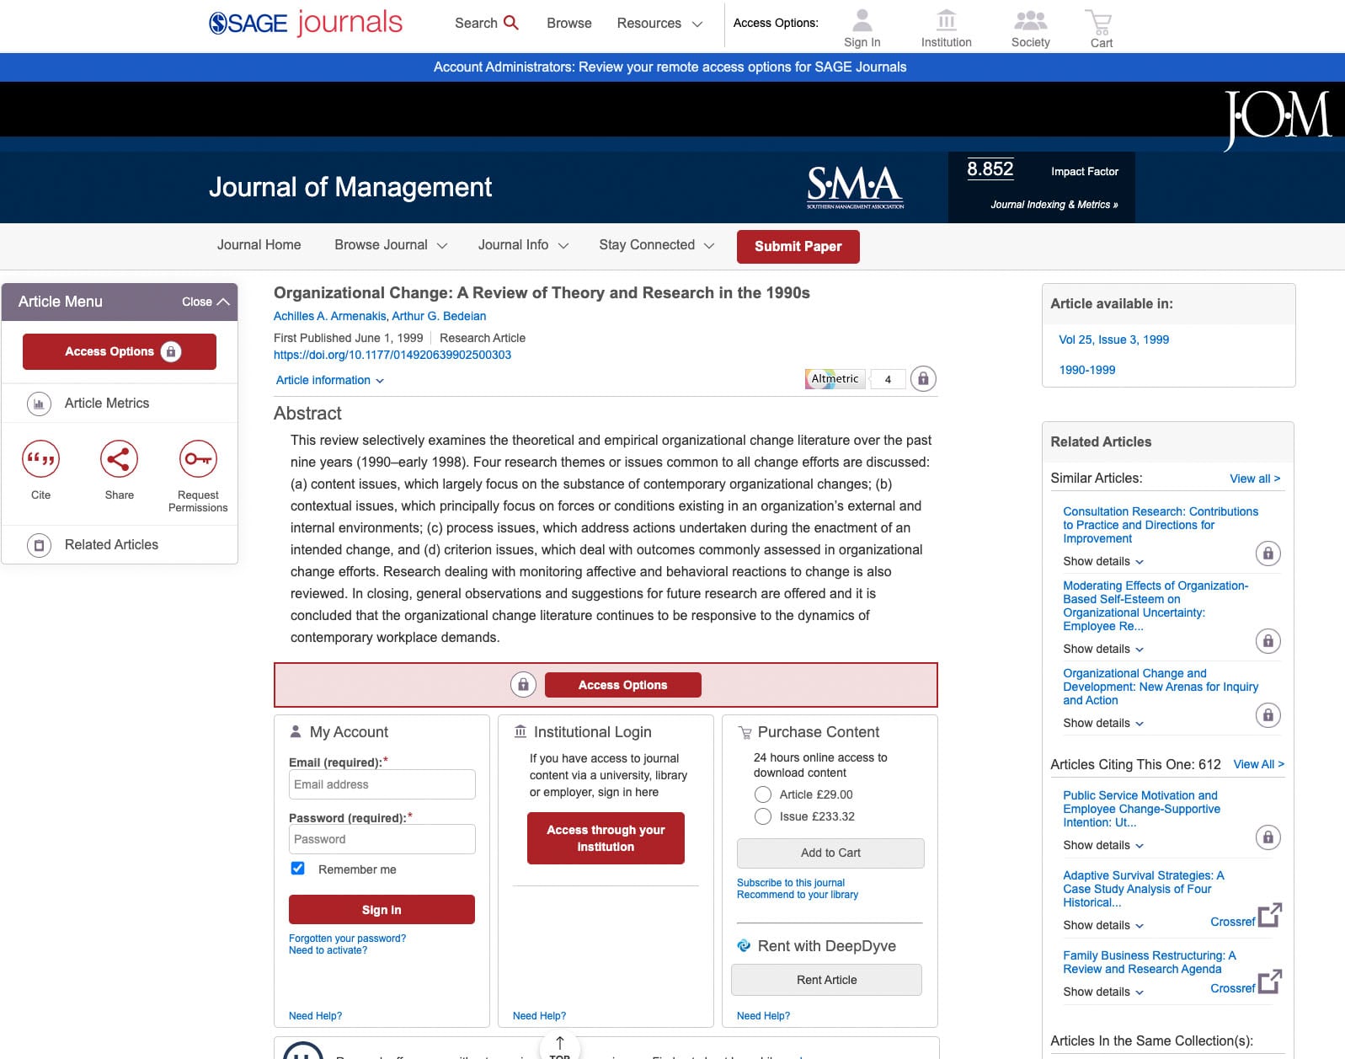The height and width of the screenshot is (1059, 1345).
Task: Click lock icon beside Public Service Motivation article
Action: pos(1268,837)
